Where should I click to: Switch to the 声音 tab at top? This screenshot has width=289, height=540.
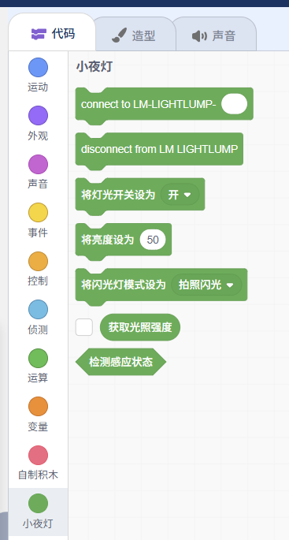tap(214, 35)
